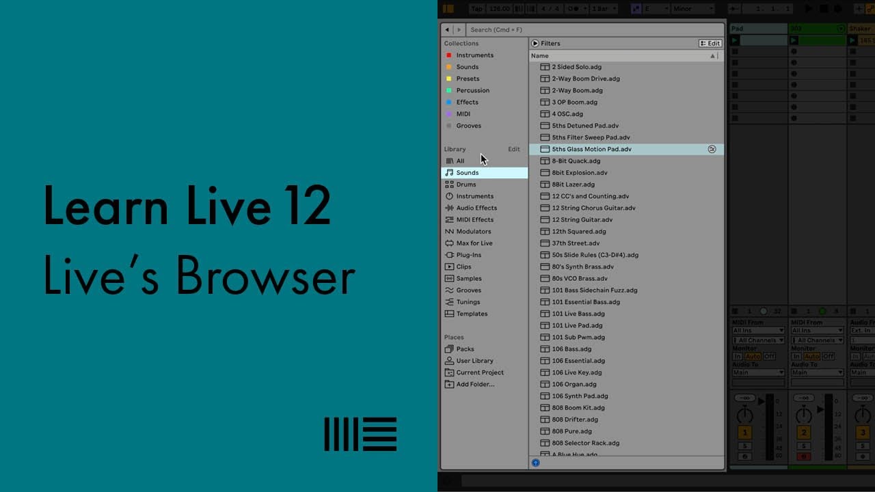The height and width of the screenshot is (492, 875).
Task: Go back in browser history arrow
Action: [x=447, y=29]
